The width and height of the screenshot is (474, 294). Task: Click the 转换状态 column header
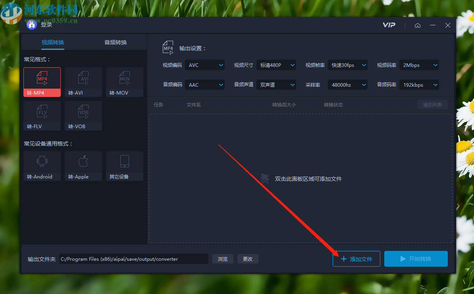(333, 105)
